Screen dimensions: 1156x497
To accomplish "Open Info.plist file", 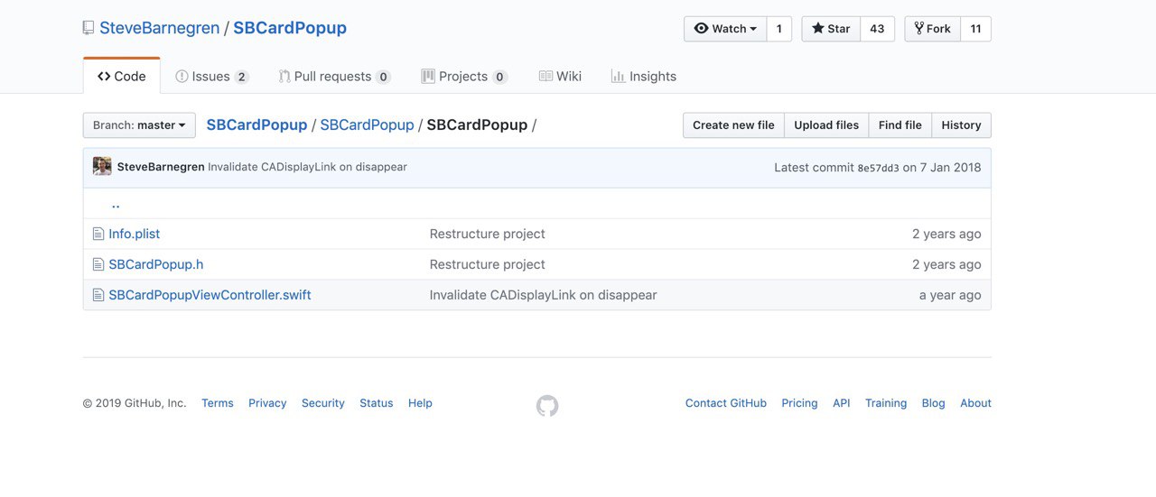I will (135, 234).
